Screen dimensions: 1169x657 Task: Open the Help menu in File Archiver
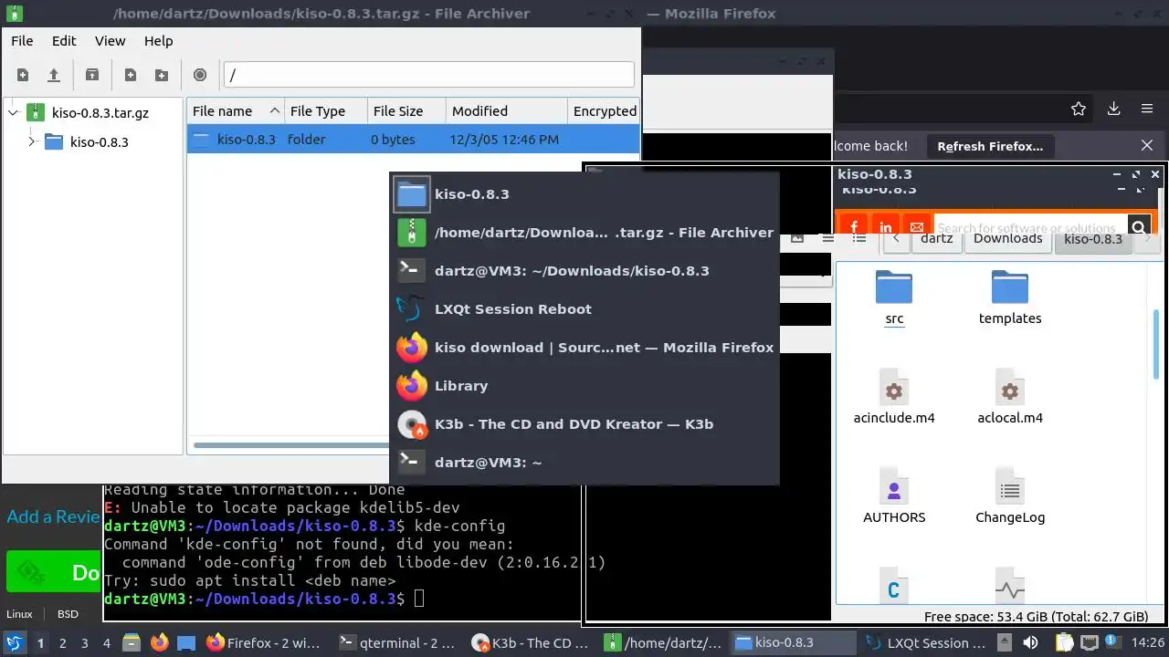click(x=158, y=41)
